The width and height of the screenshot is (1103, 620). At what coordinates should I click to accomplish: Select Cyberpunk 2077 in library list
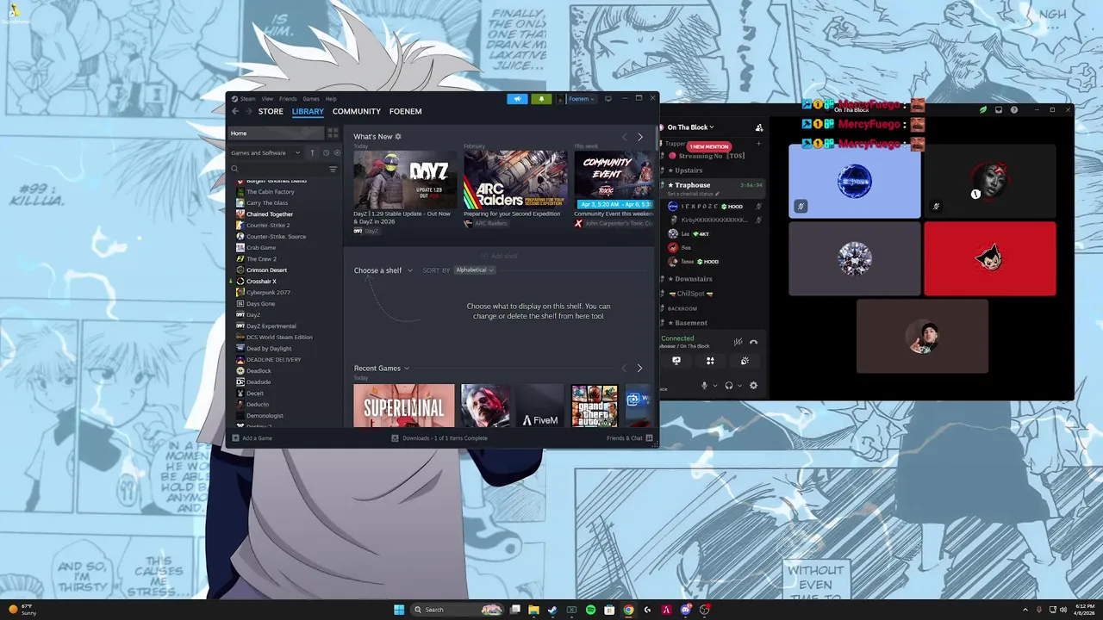[x=268, y=293]
